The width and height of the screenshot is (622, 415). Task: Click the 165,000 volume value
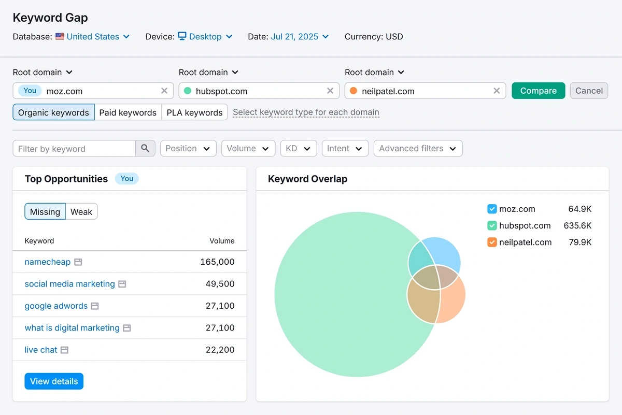point(217,262)
